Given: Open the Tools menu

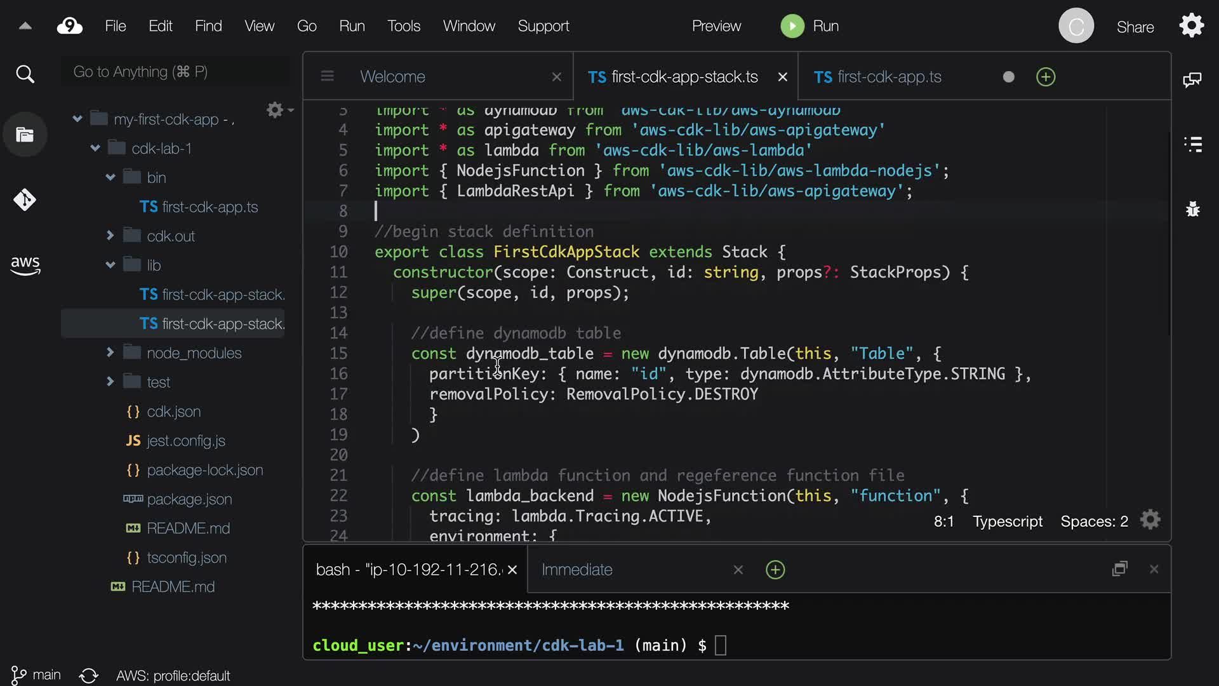Looking at the screenshot, I should (404, 26).
